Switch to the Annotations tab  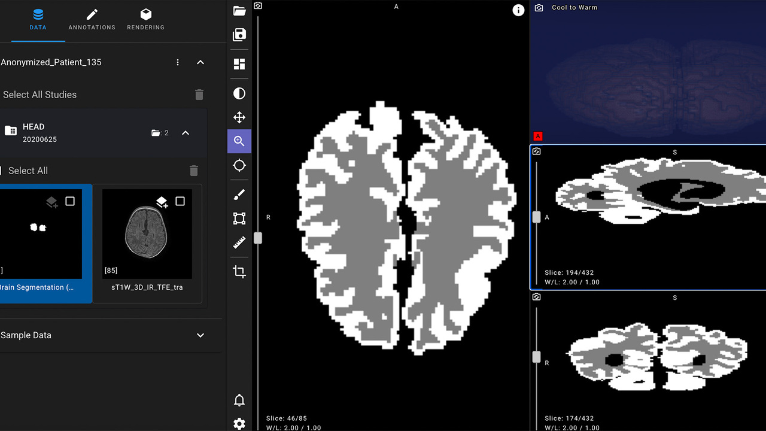click(x=92, y=20)
